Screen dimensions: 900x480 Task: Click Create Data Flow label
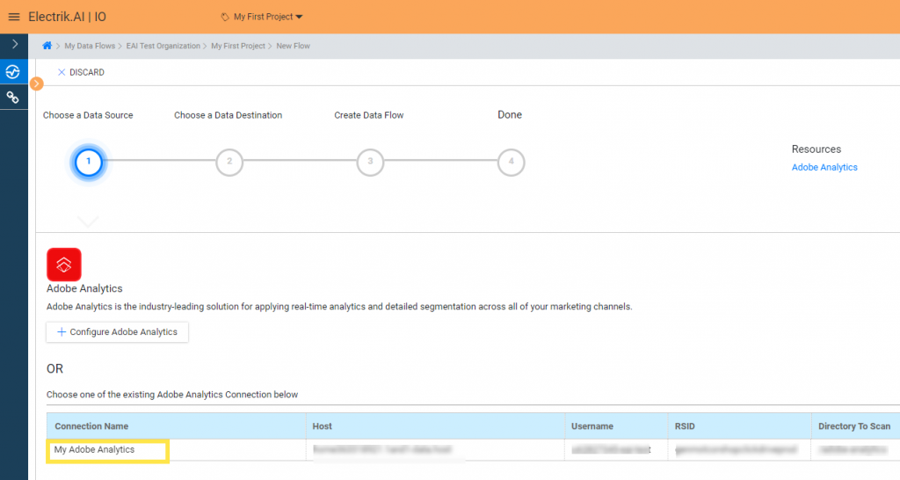coord(368,115)
